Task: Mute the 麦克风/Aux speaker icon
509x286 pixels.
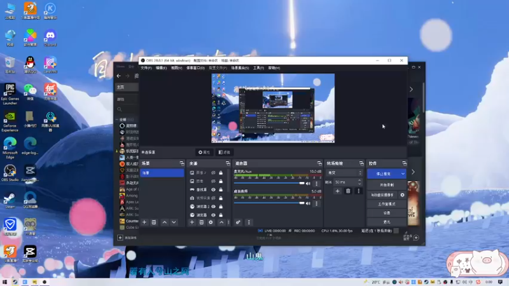Action: tap(308, 184)
